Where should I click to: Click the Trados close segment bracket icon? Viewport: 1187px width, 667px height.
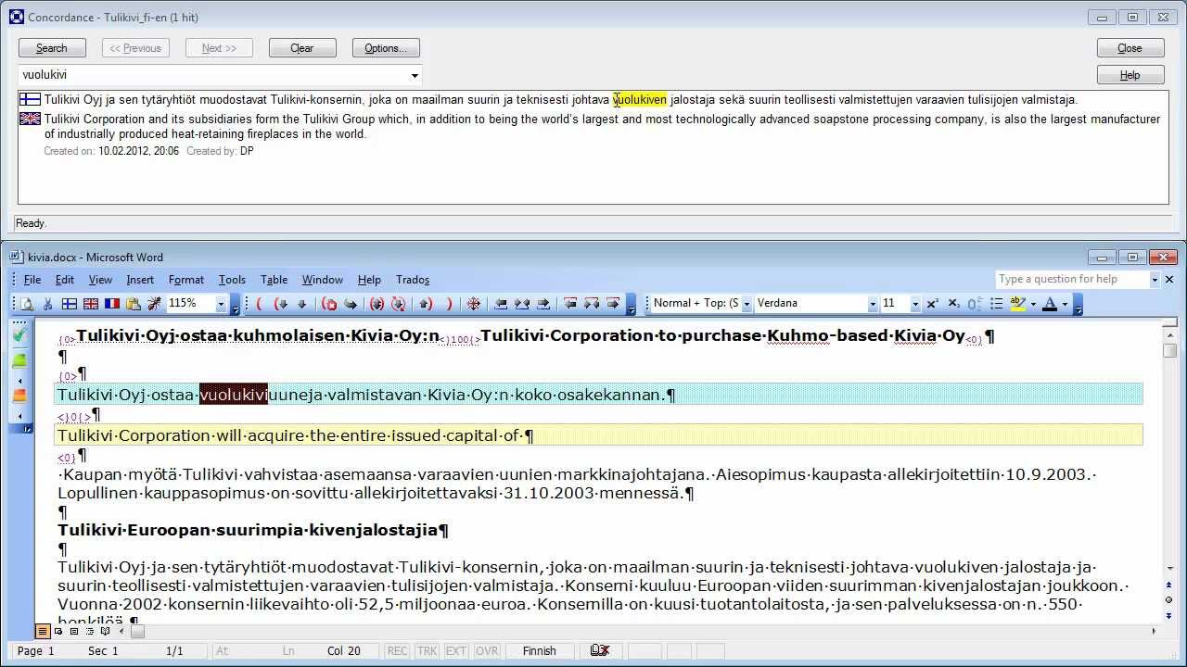449,303
